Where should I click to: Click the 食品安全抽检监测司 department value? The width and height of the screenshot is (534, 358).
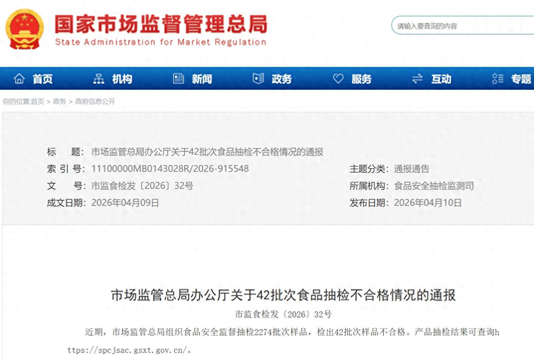pos(434,186)
